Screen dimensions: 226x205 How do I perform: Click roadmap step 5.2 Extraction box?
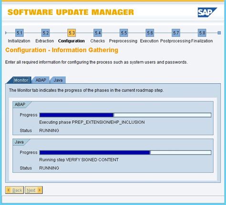pos(45,33)
